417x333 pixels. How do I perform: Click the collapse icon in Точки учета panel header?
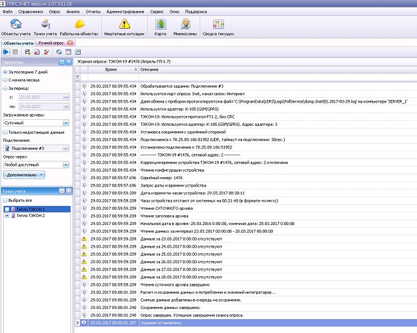coord(61,191)
